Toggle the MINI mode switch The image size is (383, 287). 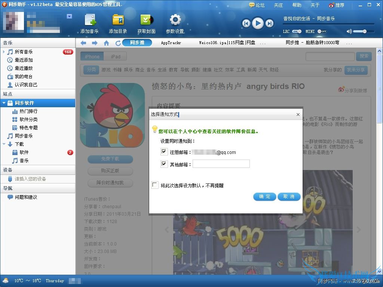[322, 31]
